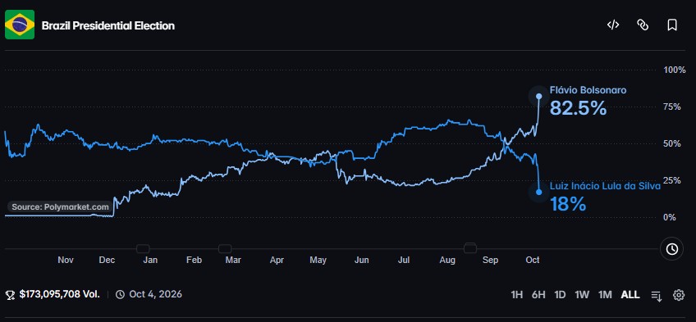Image resolution: width=696 pixels, height=322 pixels.
Task: Select the 1H time range
Action: (x=517, y=295)
